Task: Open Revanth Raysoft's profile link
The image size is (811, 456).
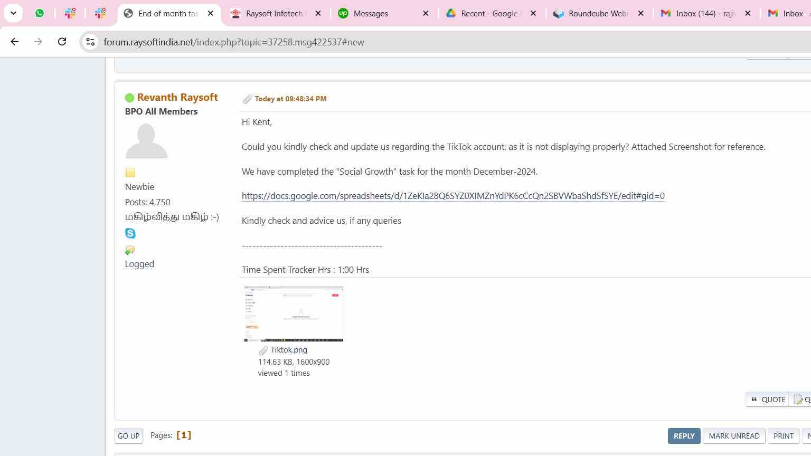Action: click(177, 97)
